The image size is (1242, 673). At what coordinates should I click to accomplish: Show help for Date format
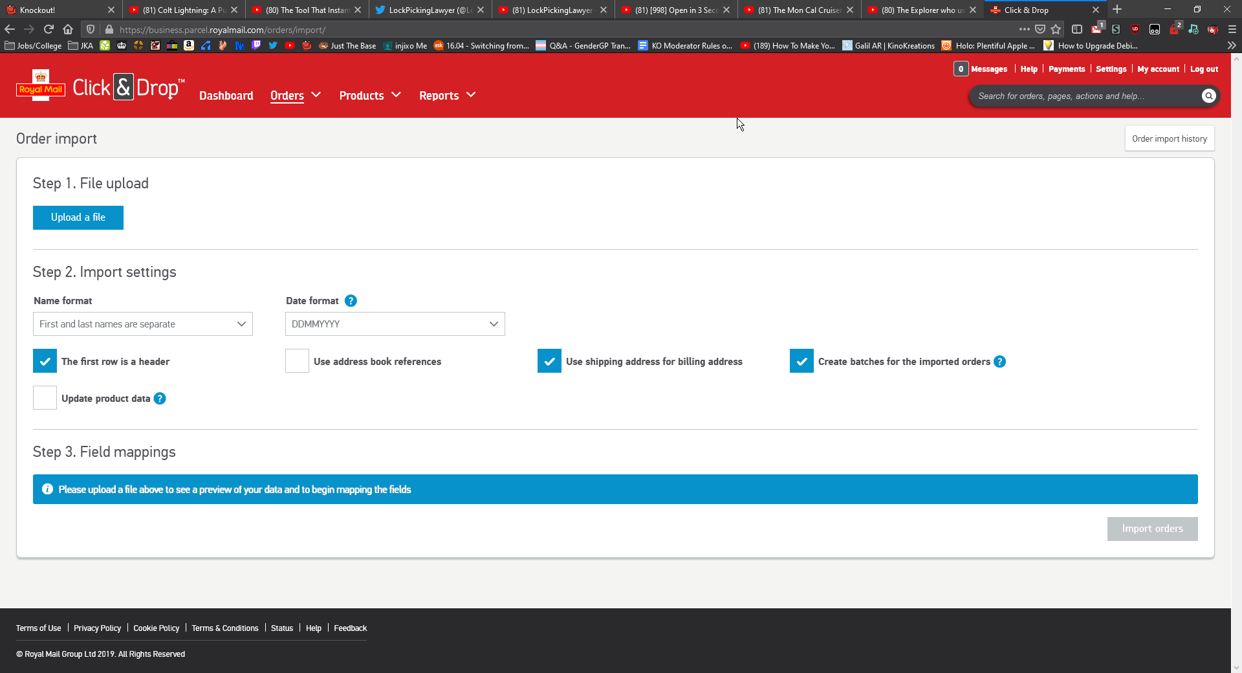coord(351,301)
